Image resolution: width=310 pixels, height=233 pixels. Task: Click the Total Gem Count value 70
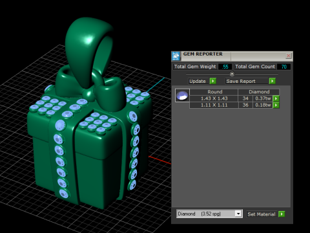(x=284, y=67)
